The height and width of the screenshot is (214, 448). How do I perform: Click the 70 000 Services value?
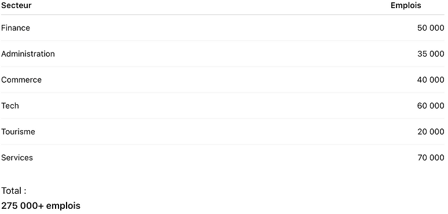[431, 157]
